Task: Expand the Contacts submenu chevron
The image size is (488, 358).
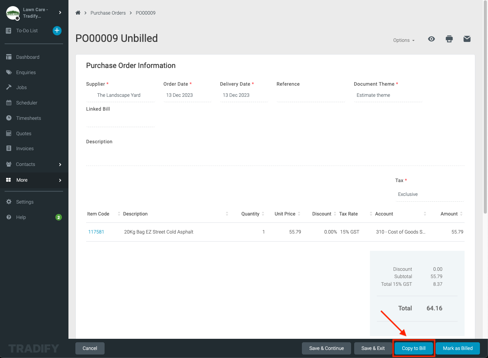Action: [x=60, y=164]
